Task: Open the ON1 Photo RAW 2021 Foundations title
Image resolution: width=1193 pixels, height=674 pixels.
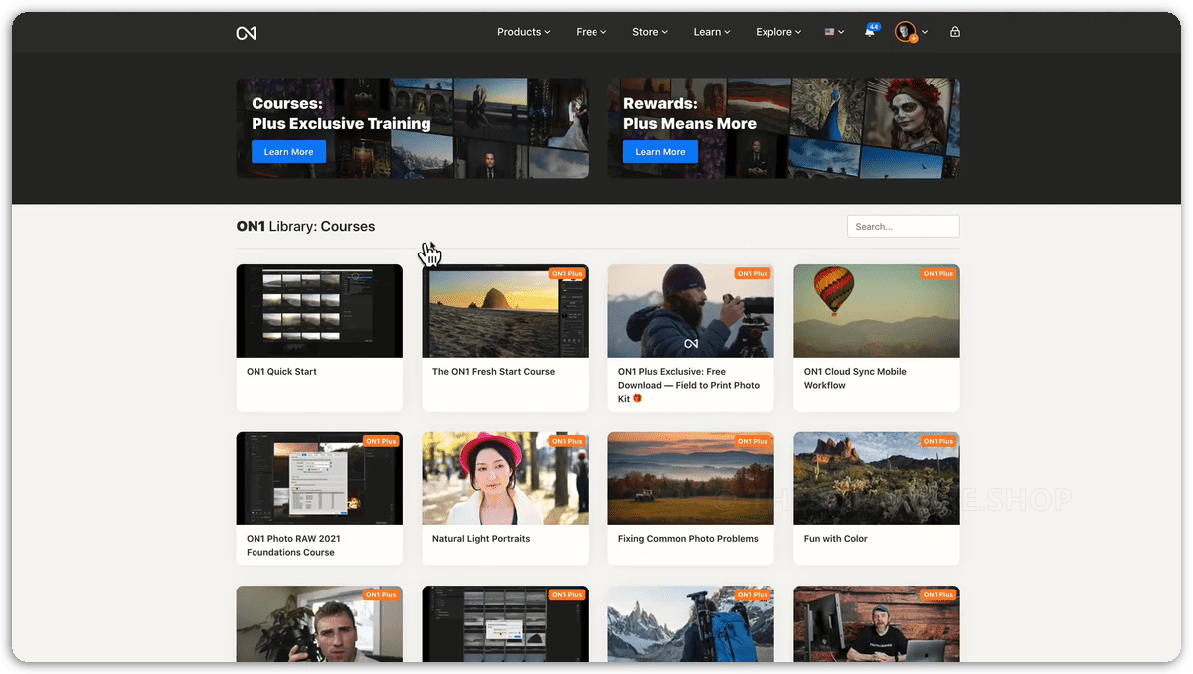Action: click(293, 545)
